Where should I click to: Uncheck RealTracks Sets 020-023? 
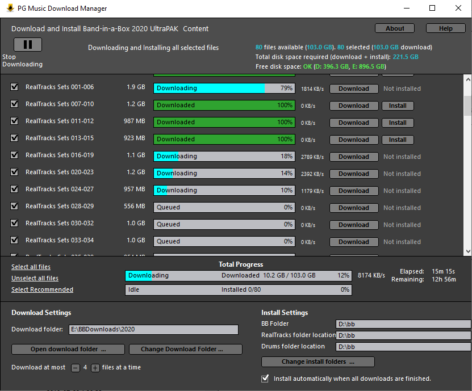click(x=14, y=172)
